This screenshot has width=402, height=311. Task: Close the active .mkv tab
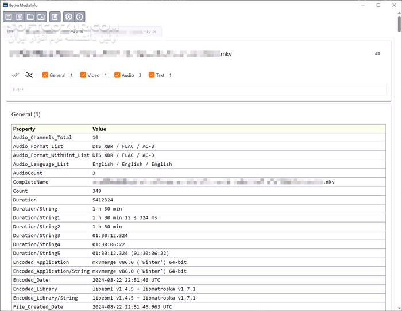click(x=82, y=32)
